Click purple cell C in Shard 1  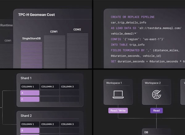point(30,99)
